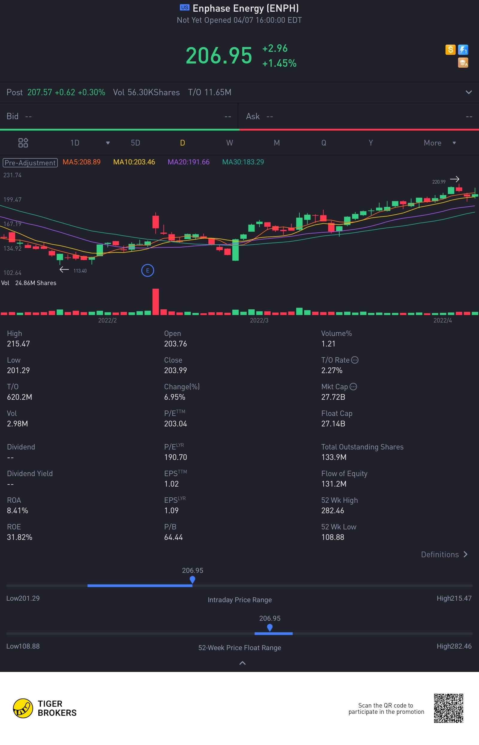Tap the Post price 207.57

click(40, 92)
